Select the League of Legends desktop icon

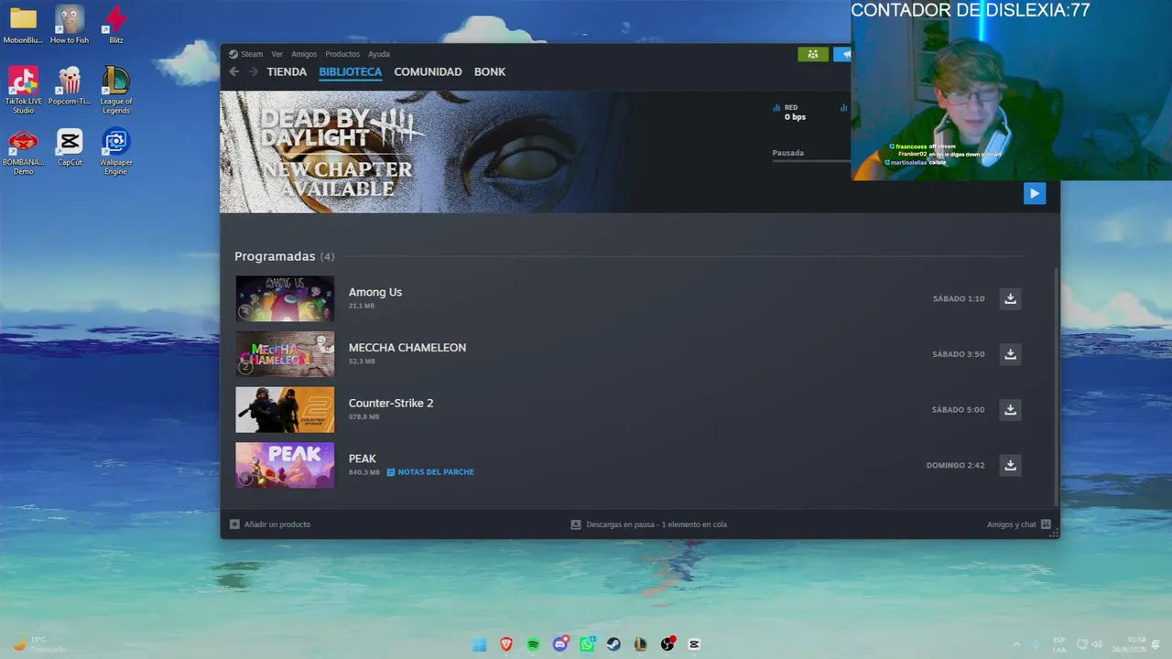(116, 90)
